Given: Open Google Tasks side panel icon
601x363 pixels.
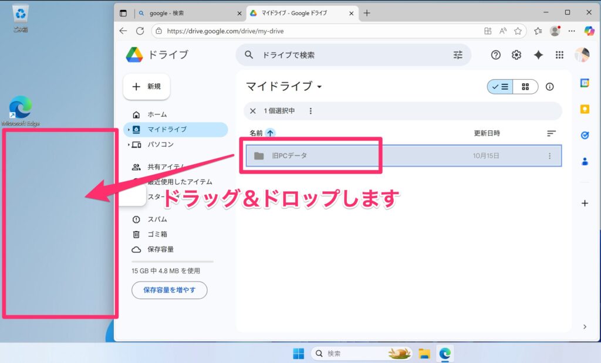Looking at the screenshot, I should [585, 135].
